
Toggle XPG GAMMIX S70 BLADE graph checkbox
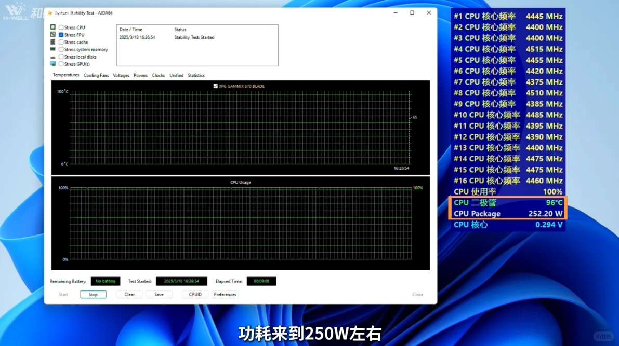pos(216,86)
